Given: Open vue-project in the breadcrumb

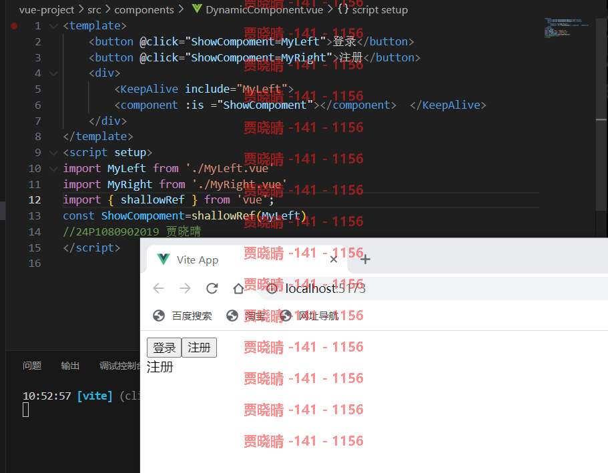Looking at the screenshot, I should (47, 10).
